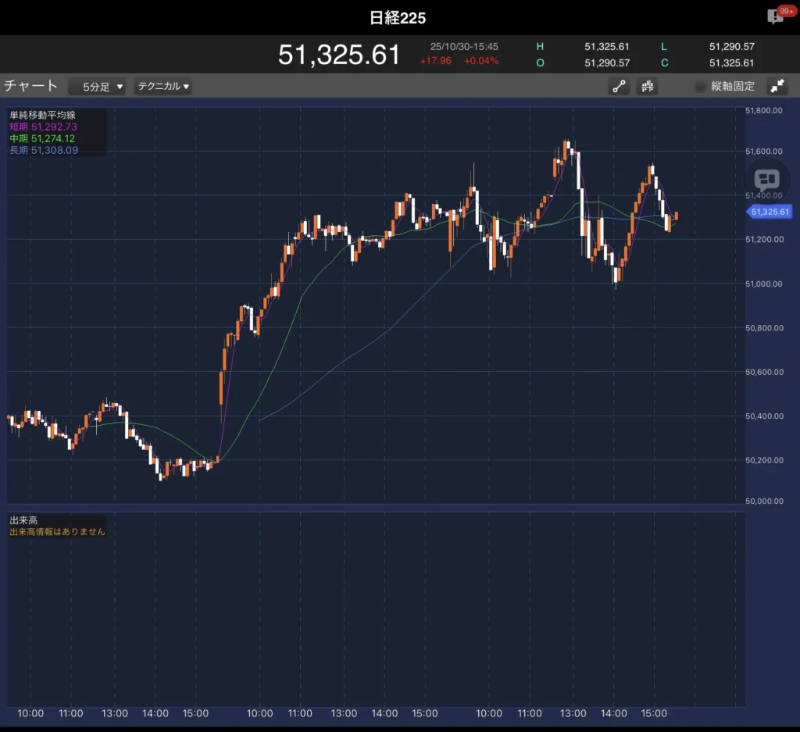
Task: Expand the テクニカル indicator dropdown
Action: [163, 87]
